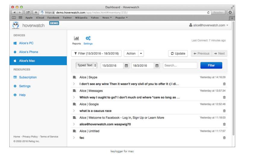The width and height of the screenshot is (253, 158).
Task: Click the Safari share button
Action: point(28,12)
